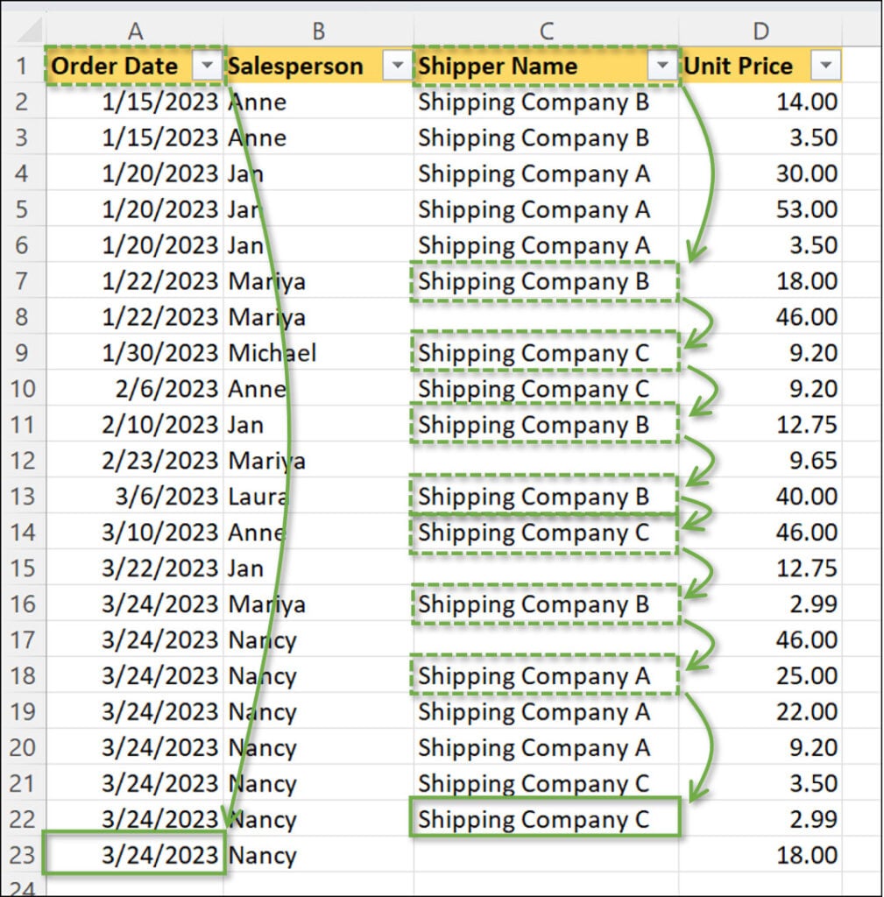Viewport: 884px width, 897px height.
Task: Select empty Shipper Name cell in row 8
Action: pos(545,317)
